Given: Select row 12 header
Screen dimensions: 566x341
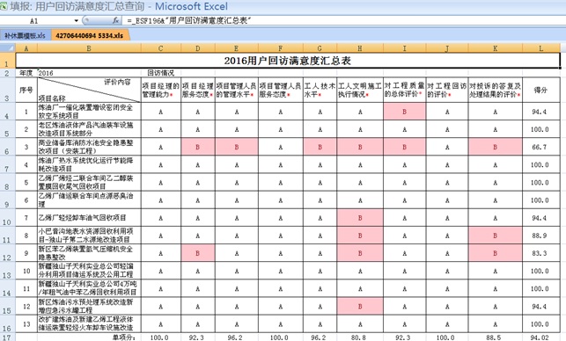Looking at the screenshot, I should [7, 253].
